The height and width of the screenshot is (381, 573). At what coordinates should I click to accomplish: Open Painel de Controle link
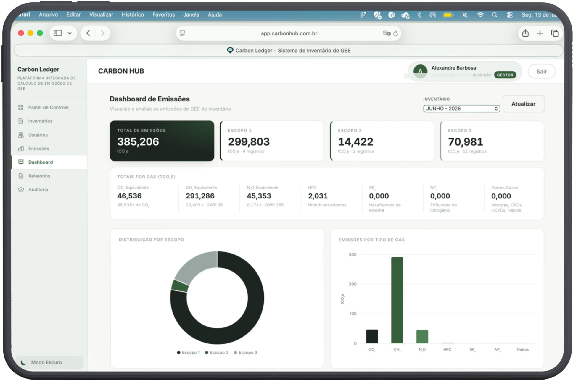point(49,107)
